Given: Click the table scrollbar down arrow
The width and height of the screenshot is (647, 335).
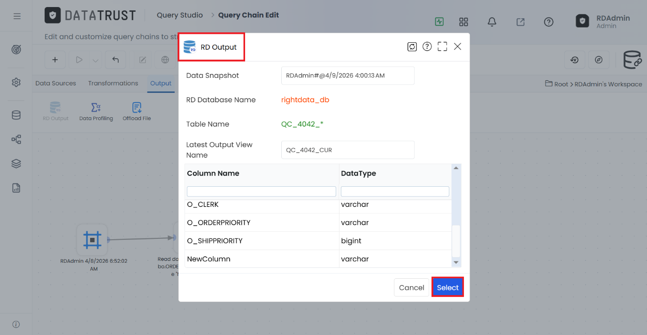Looking at the screenshot, I should point(455,262).
